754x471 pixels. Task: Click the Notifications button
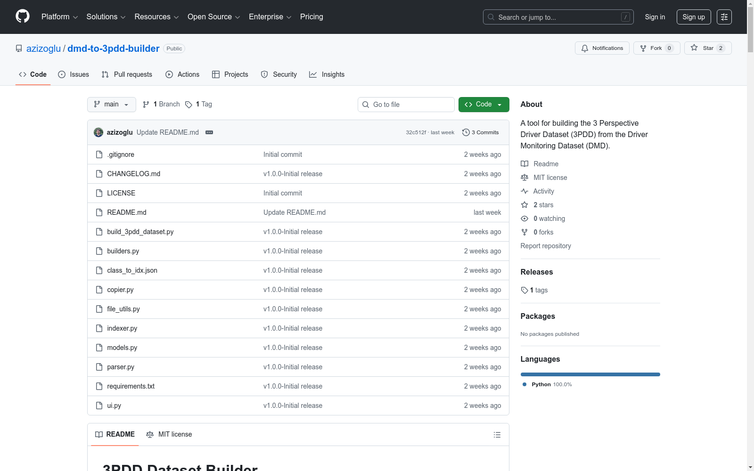(x=602, y=48)
